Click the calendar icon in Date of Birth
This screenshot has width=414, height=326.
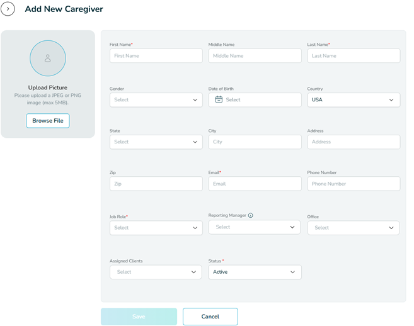(x=219, y=99)
